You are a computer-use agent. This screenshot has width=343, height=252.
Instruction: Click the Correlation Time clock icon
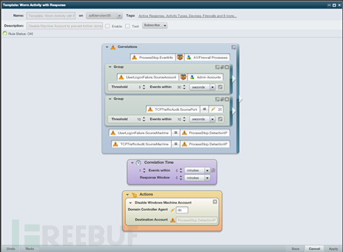[138, 163]
